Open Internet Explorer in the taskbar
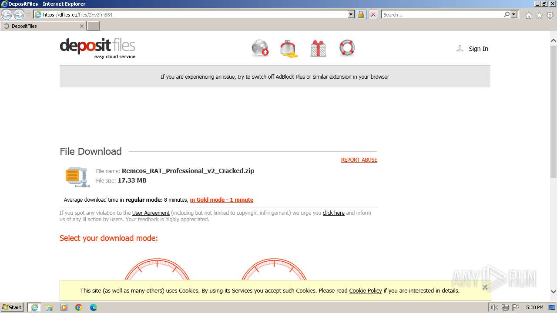The width and height of the screenshot is (557, 313). [34, 307]
